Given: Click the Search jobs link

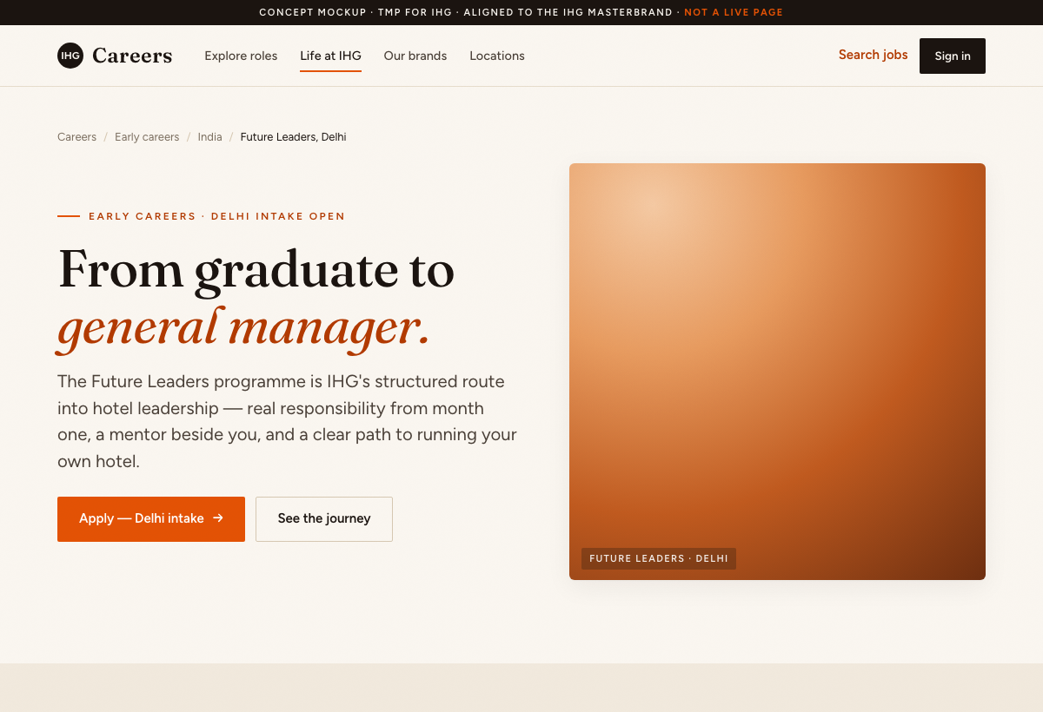Looking at the screenshot, I should pos(873,55).
